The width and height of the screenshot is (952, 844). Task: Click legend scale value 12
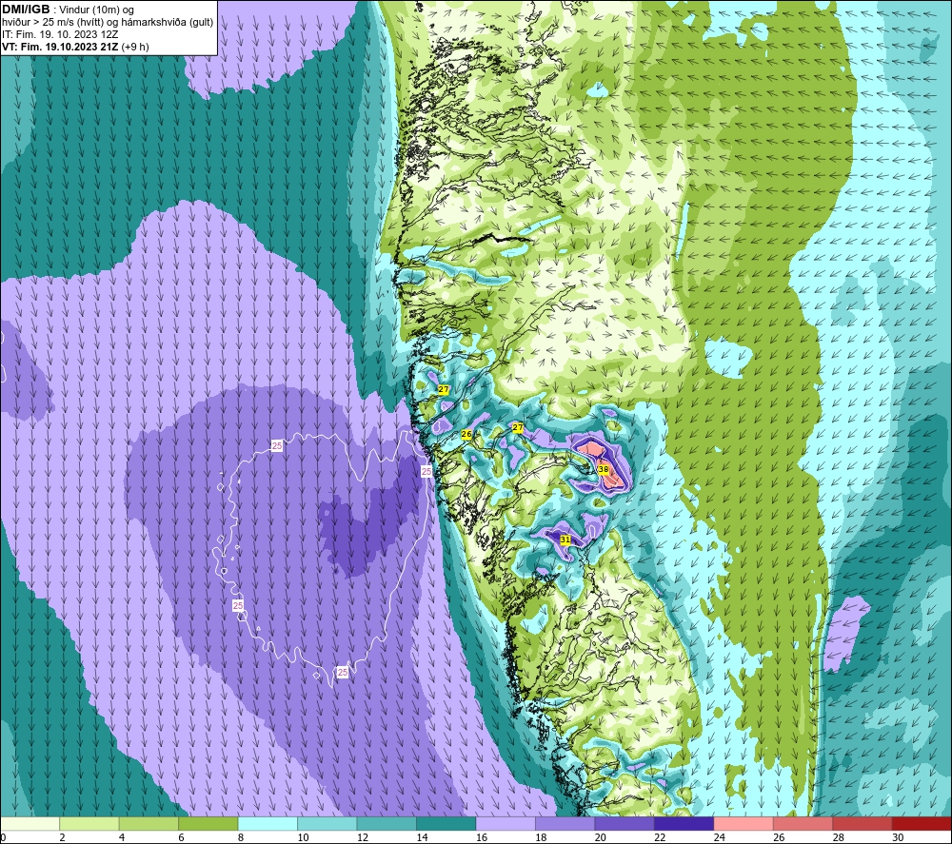[363, 838]
